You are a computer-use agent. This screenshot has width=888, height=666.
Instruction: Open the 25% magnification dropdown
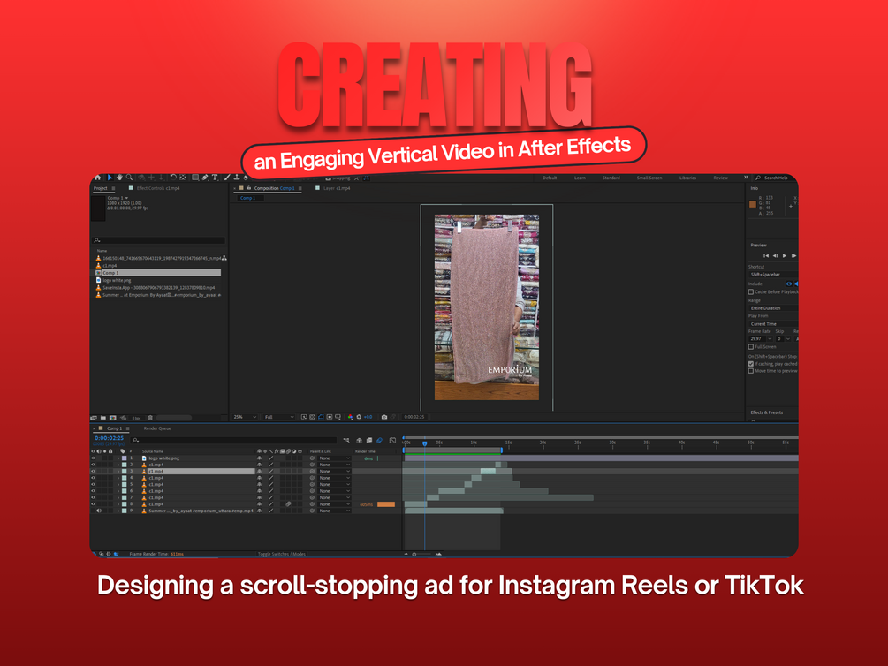coord(245,417)
